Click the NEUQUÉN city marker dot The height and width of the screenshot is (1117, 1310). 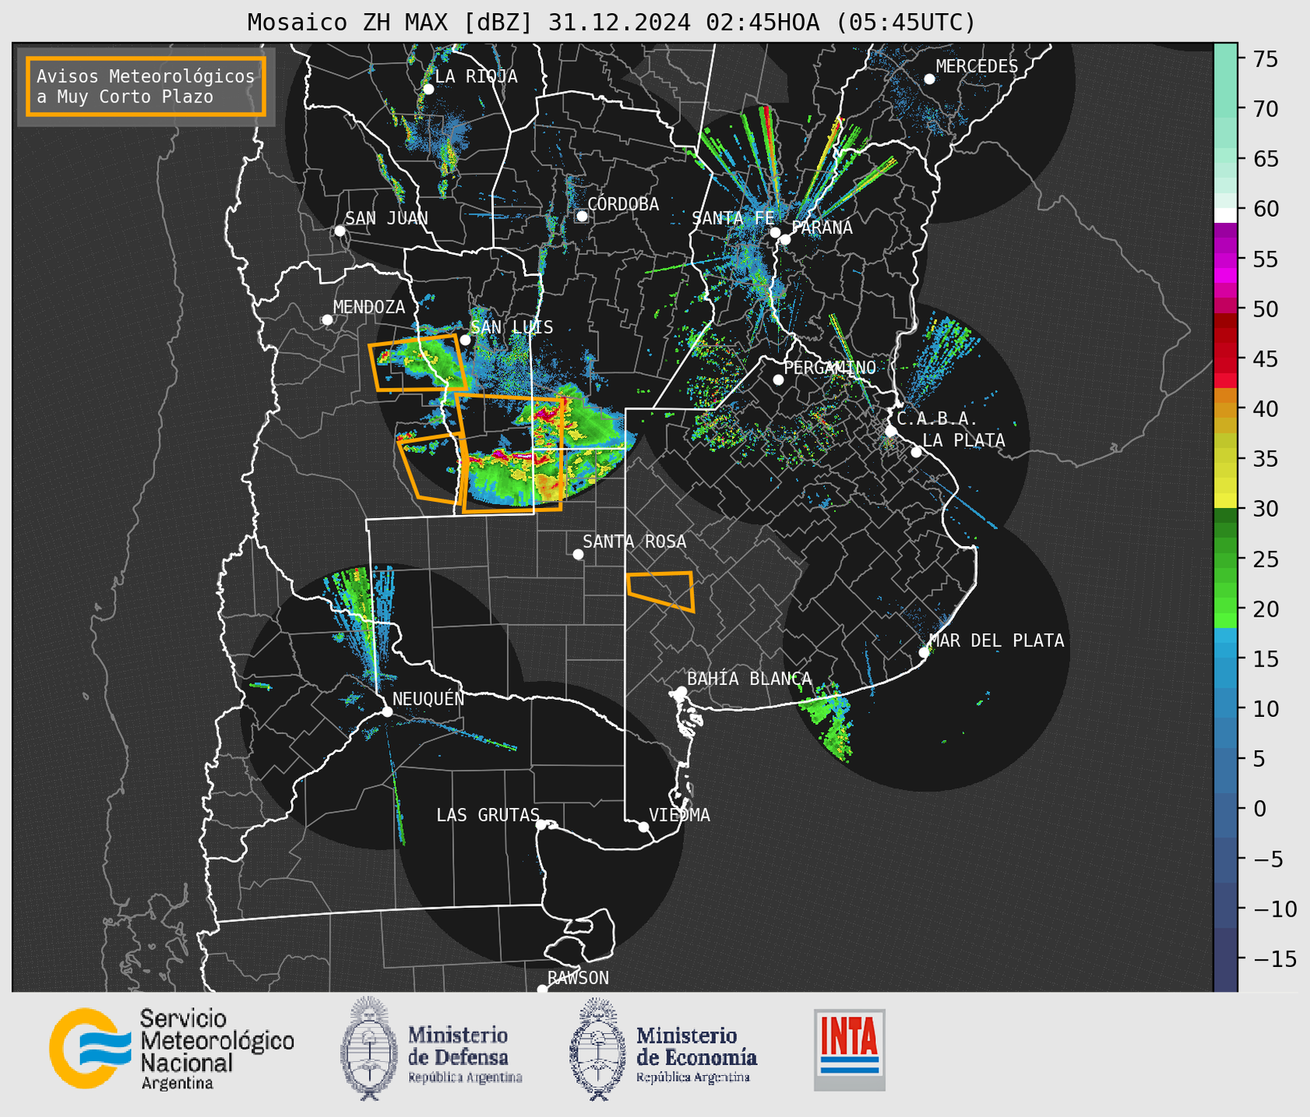387,712
